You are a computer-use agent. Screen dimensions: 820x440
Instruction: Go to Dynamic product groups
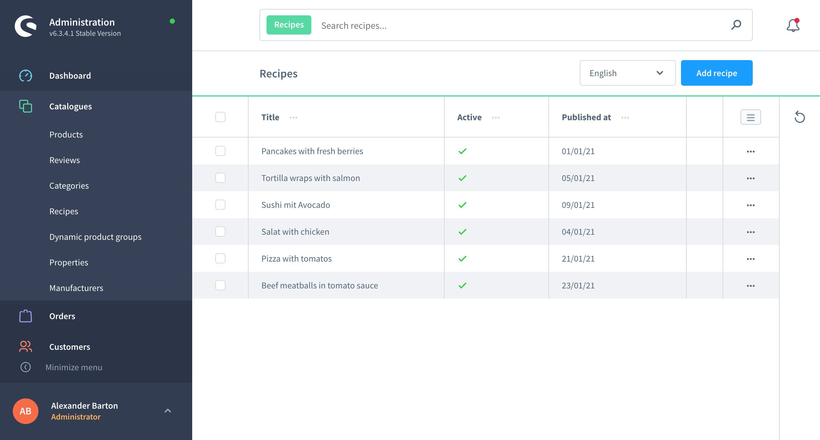pyautogui.click(x=95, y=237)
